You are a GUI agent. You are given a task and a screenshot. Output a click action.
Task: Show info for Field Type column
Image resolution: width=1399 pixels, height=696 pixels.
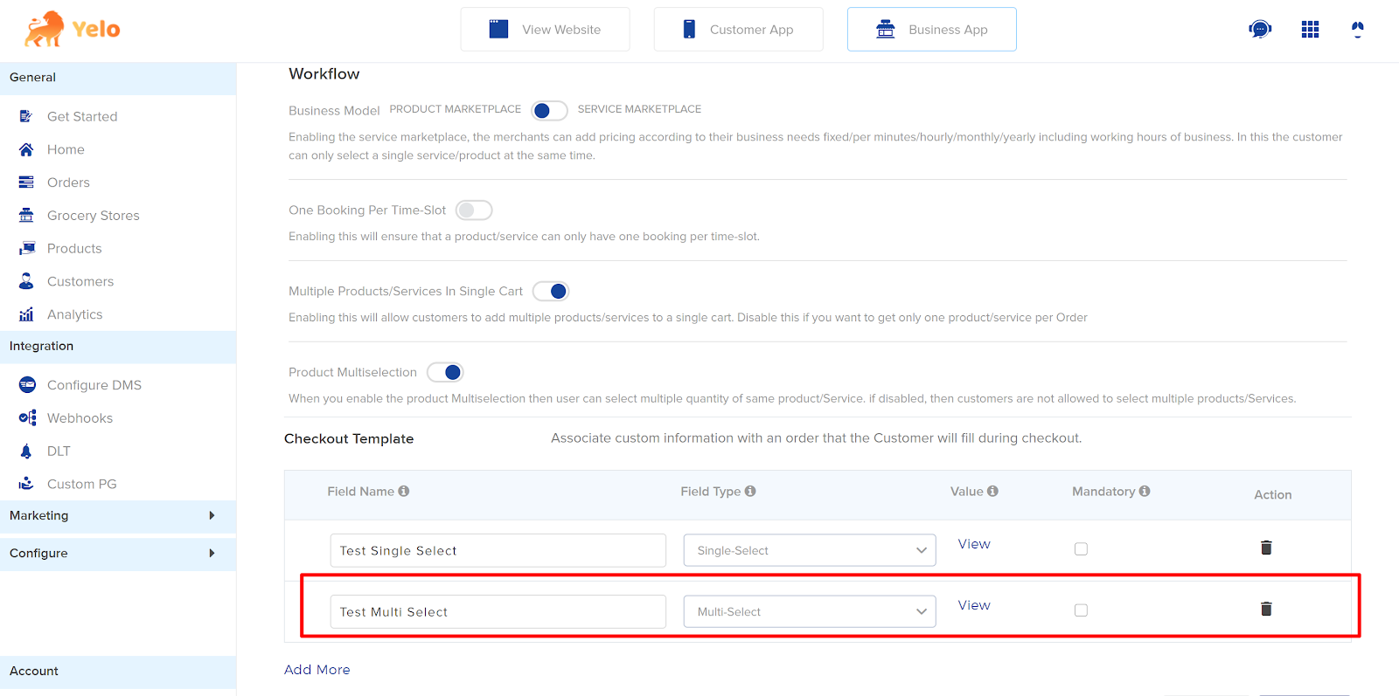[750, 491]
